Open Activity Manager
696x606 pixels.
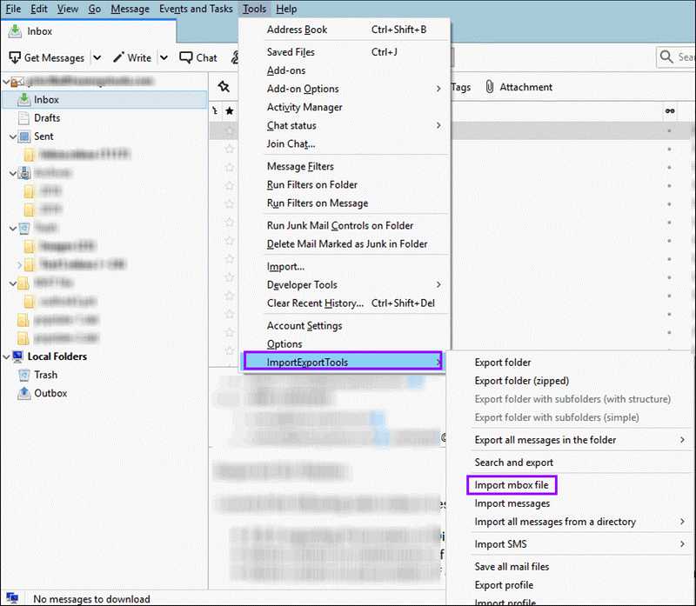(346, 107)
